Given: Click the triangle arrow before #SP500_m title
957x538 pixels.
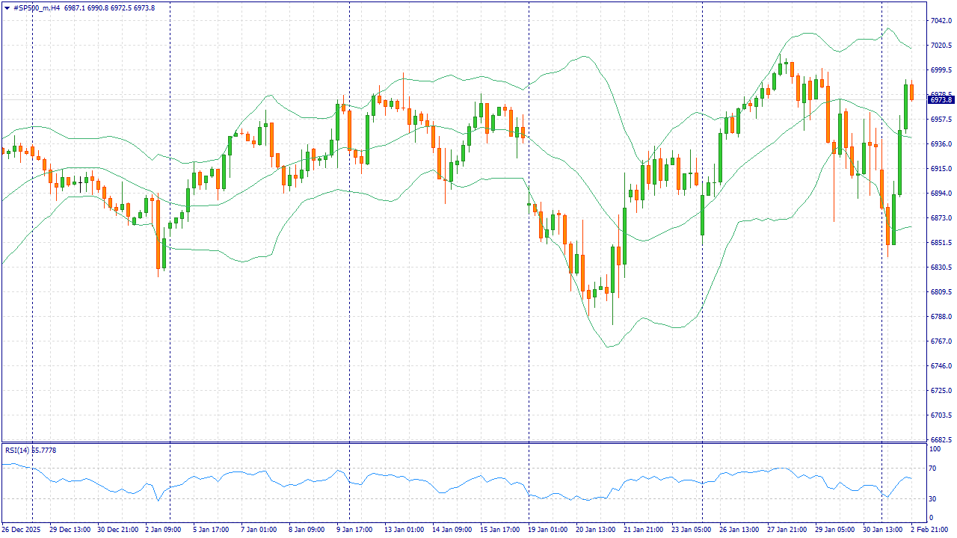Looking at the screenshot, I should tap(7, 8).
